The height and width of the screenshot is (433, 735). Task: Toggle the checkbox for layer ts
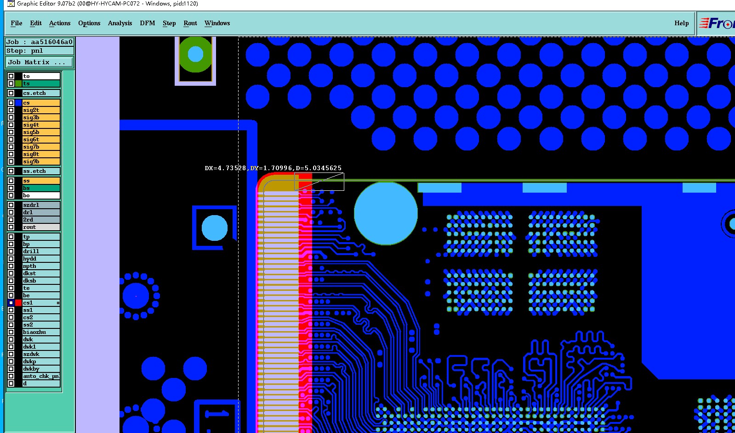(x=11, y=83)
